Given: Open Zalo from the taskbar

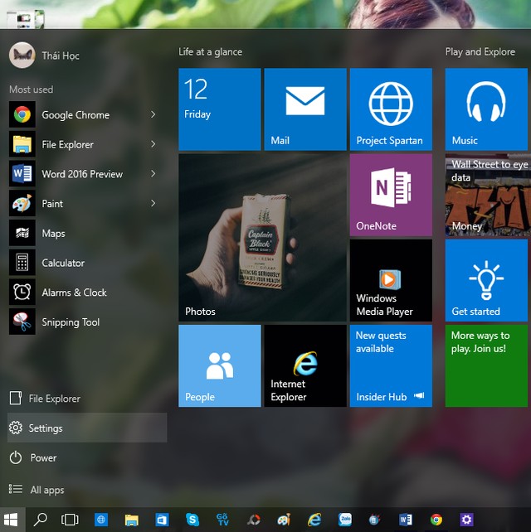Looking at the screenshot, I should pos(345,520).
